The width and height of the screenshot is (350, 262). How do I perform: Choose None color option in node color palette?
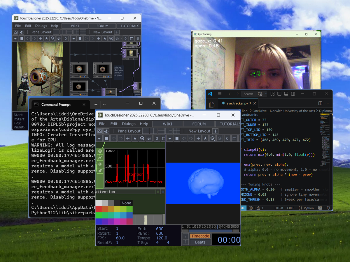(126, 203)
